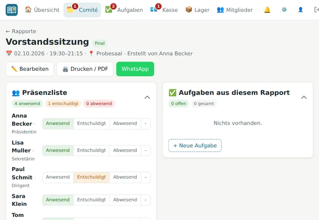Screen dimensions: 319x220
Task: Click the '1 entschuldigt' badge
Action: 63,104
